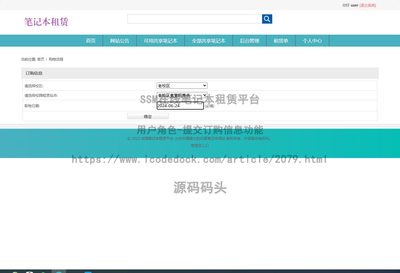This screenshot has height=273, width=400.
Task: Click the 退出系统 logout link
Action: click(368, 5)
